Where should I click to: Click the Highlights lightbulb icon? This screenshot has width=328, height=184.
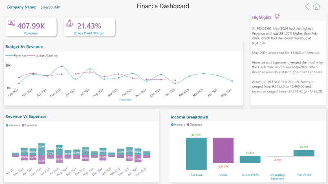[277, 16]
